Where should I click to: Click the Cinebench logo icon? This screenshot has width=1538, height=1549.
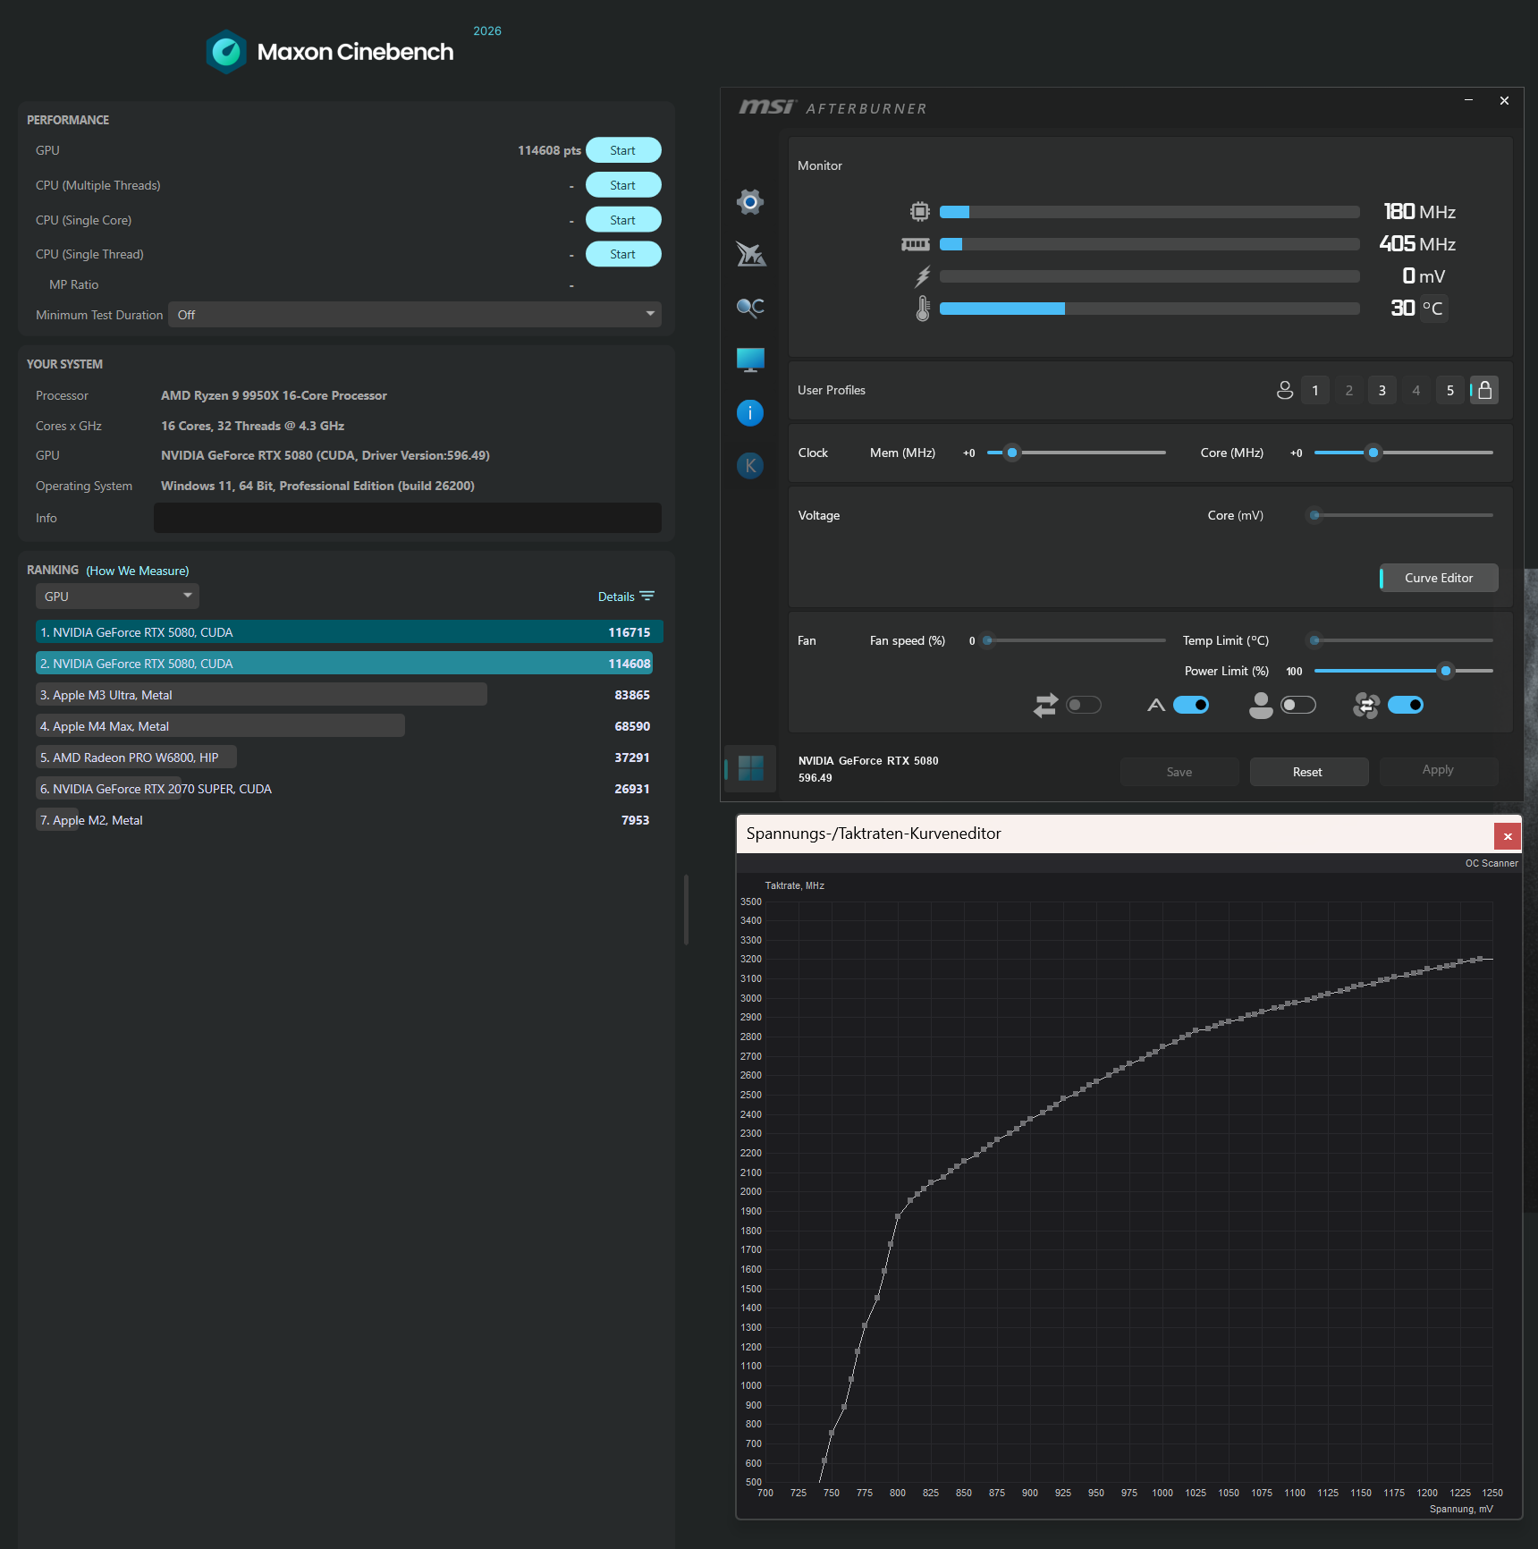pos(226,52)
